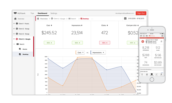Click the sort arrows next to Impressions

(x=82, y=25)
